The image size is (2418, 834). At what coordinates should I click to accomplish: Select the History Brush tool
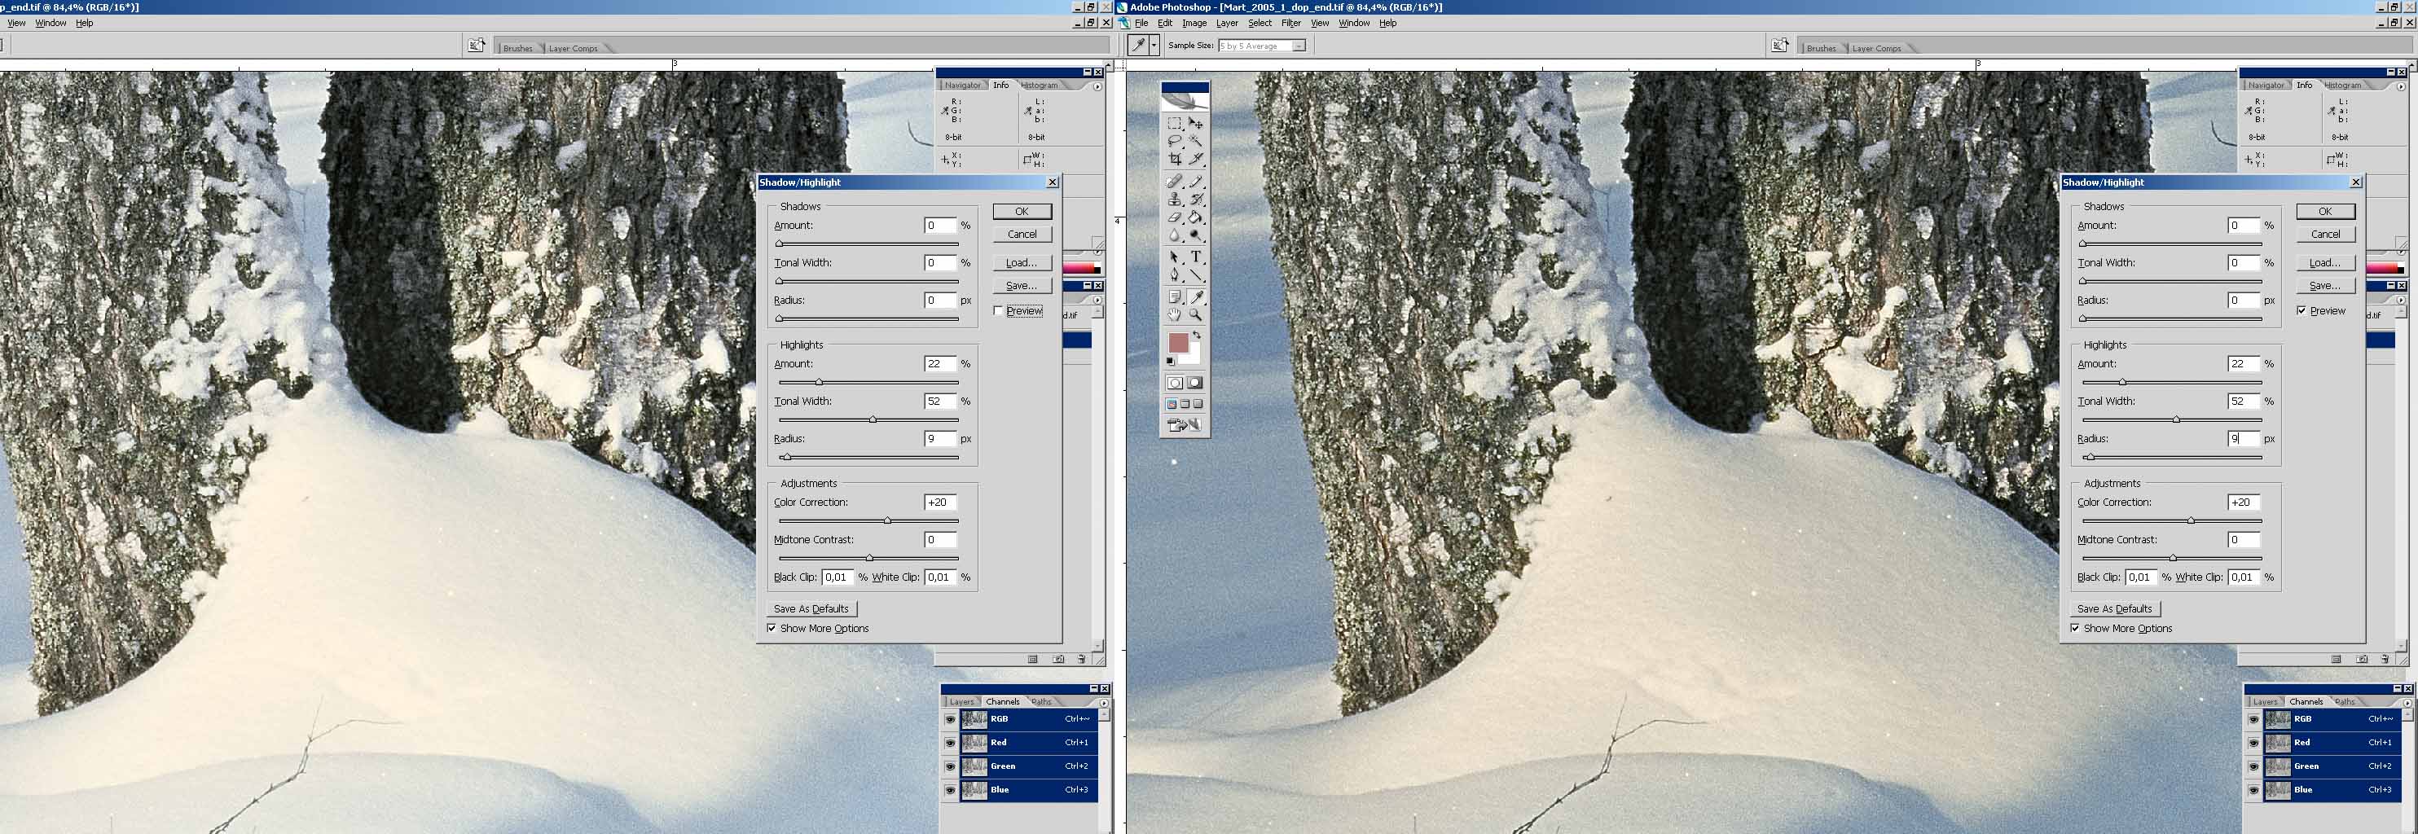click(1196, 199)
